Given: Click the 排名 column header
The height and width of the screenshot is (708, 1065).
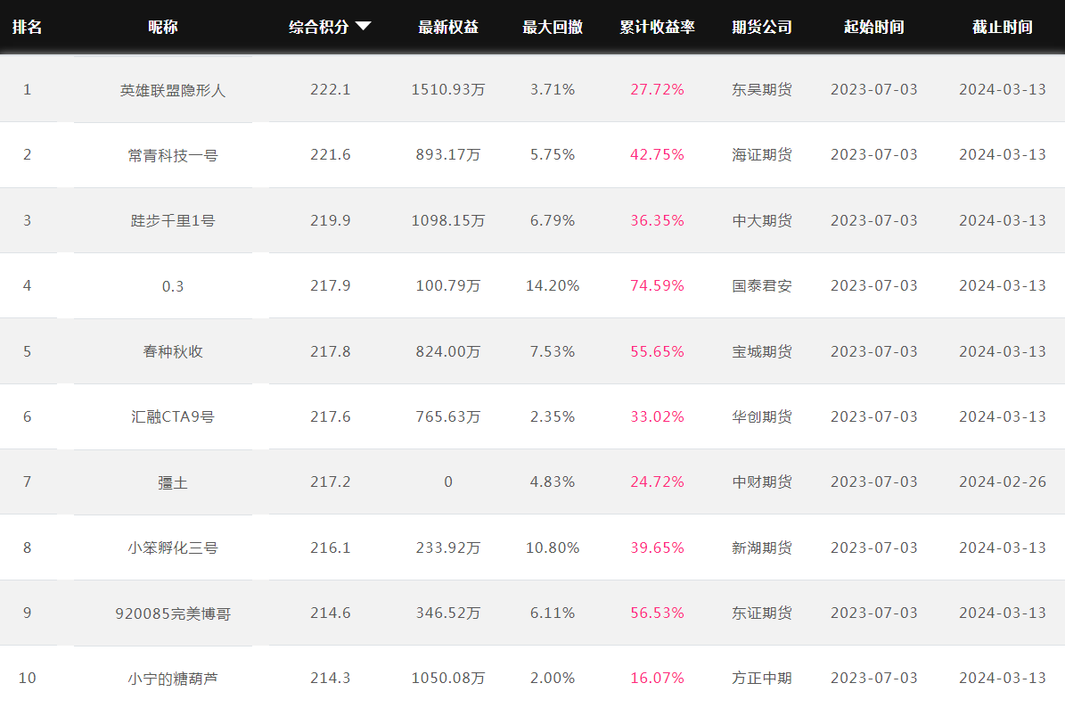Looking at the screenshot, I should click(x=27, y=27).
